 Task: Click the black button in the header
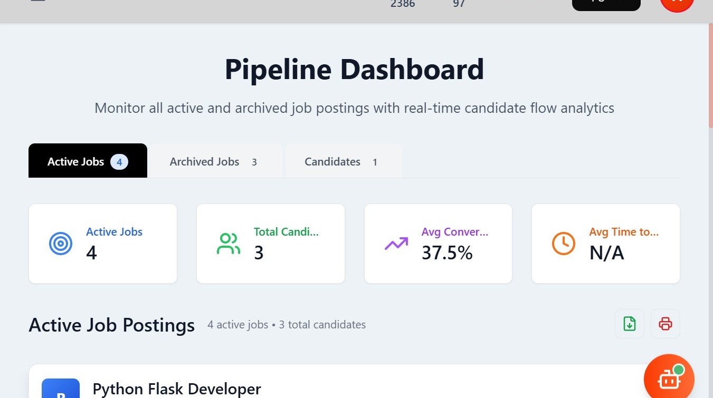[606, 4]
